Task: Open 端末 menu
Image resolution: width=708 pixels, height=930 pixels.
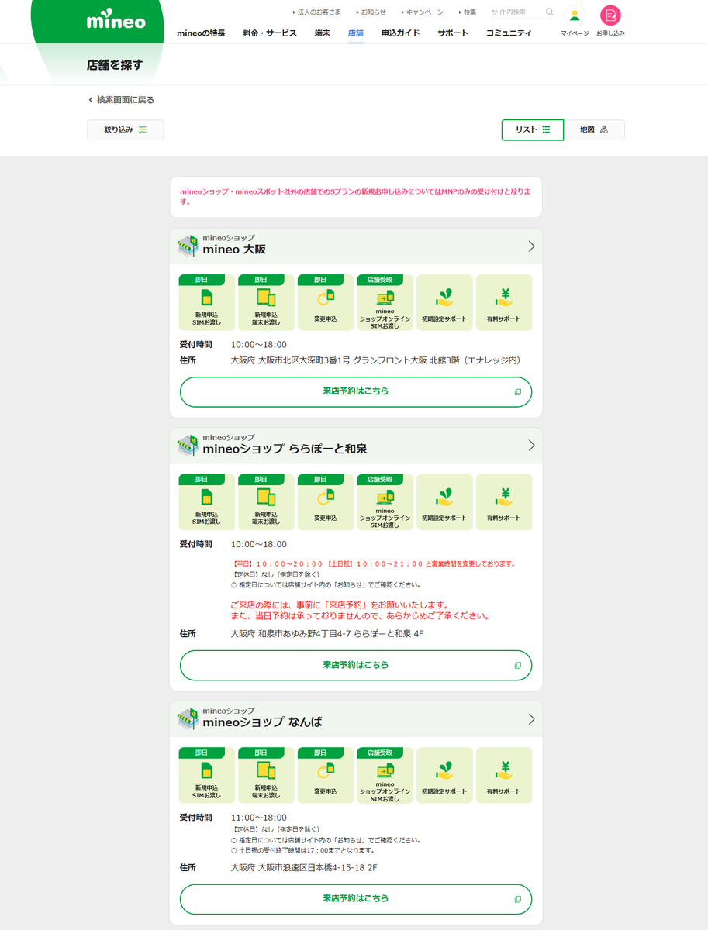Action: coord(323,33)
